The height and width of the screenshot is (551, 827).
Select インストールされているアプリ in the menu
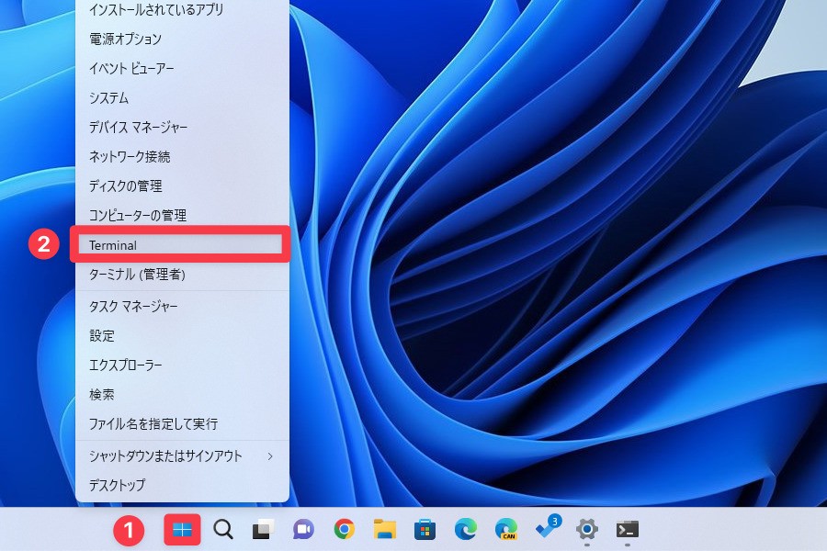tap(183, 9)
